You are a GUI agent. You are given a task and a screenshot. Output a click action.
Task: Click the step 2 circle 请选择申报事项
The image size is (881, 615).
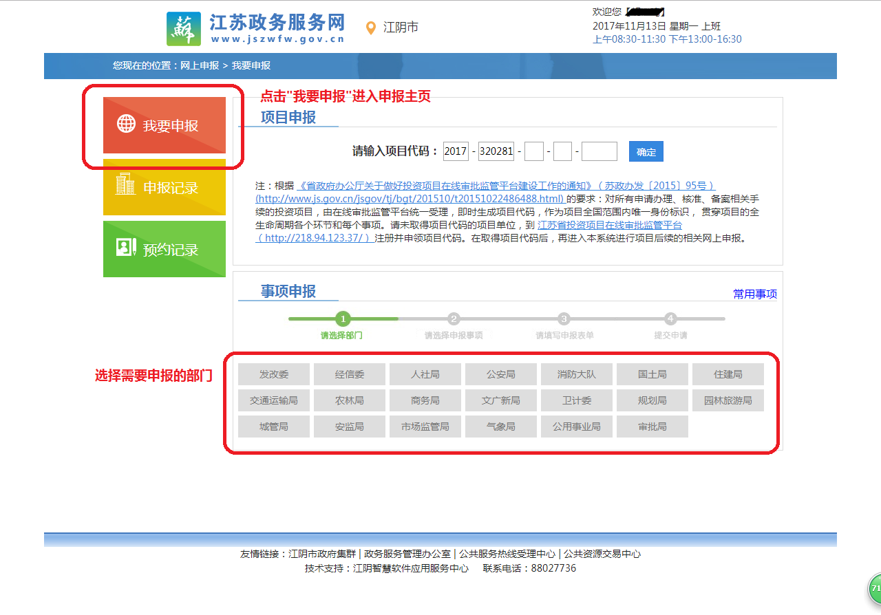(x=454, y=319)
